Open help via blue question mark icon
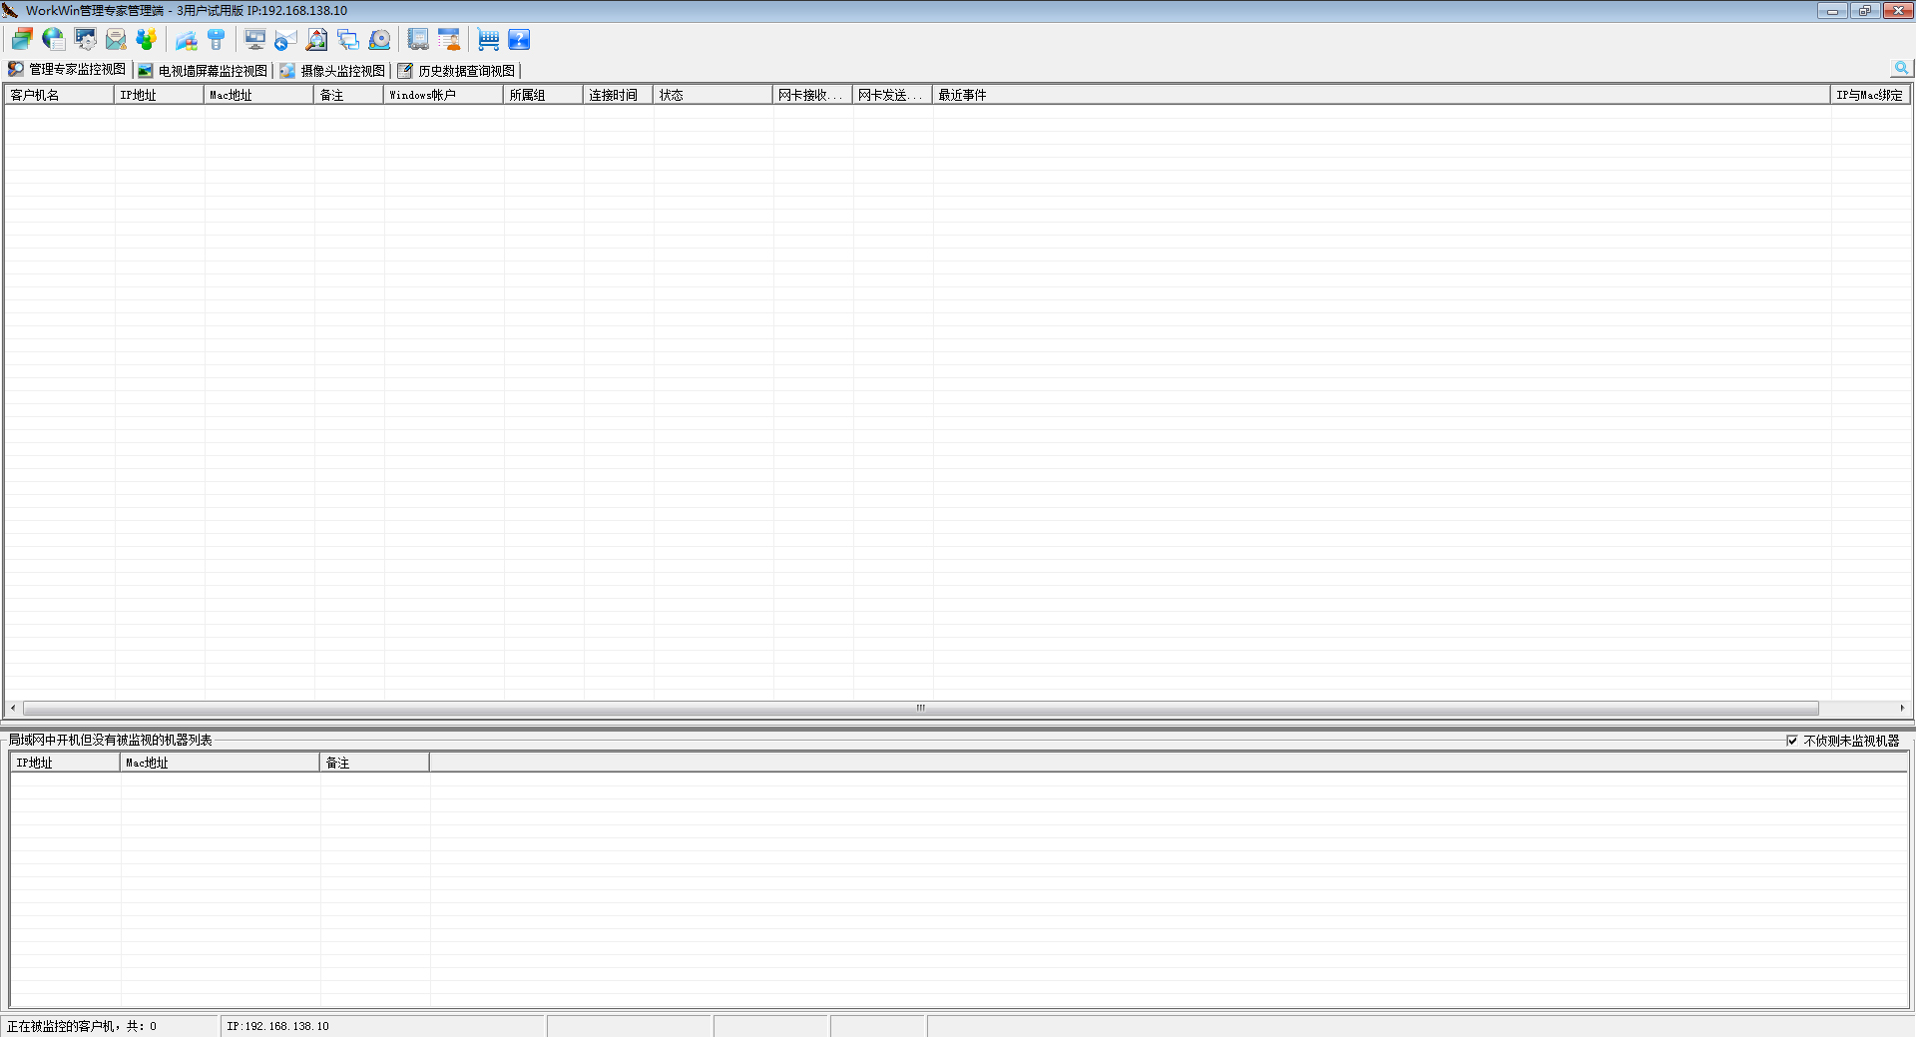 (x=519, y=40)
